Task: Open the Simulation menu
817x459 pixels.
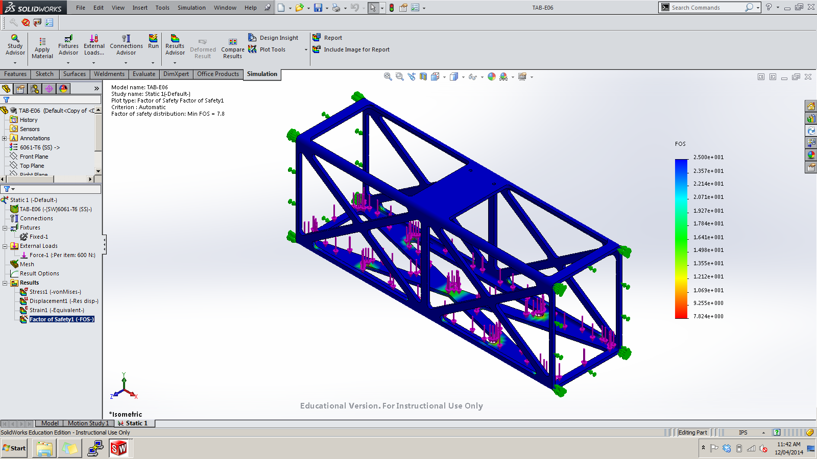Action: pyautogui.click(x=191, y=7)
